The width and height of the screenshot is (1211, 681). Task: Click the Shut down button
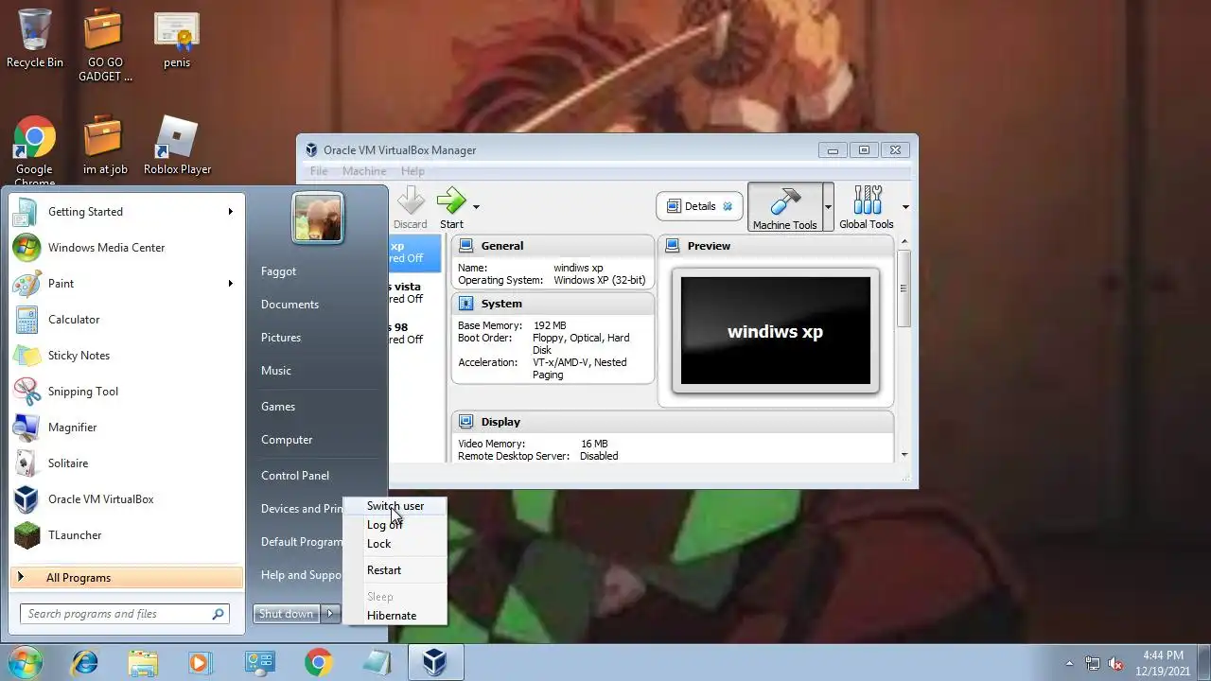pyautogui.click(x=287, y=614)
